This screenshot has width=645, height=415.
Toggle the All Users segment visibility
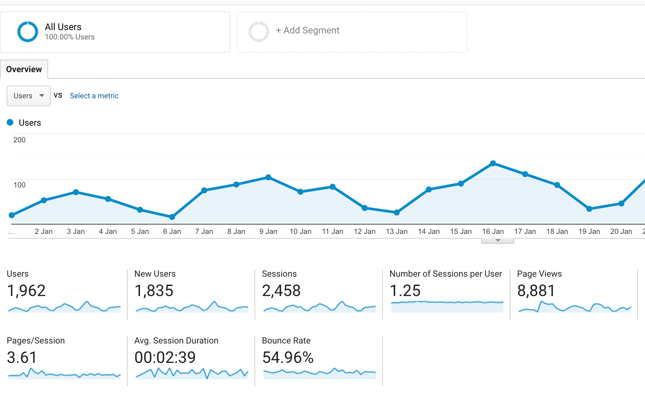[x=27, y=31]
